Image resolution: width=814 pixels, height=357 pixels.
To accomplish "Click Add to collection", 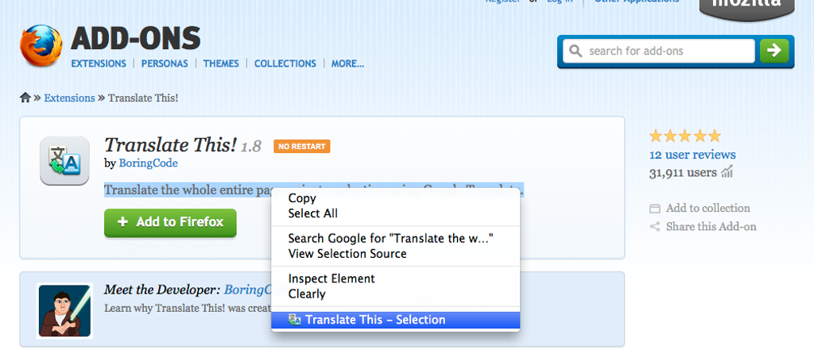I will point(700,209).
